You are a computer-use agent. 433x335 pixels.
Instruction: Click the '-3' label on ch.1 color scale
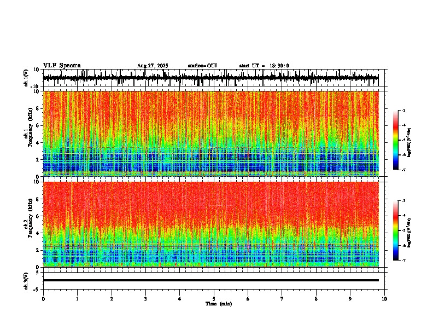[403, 111]
